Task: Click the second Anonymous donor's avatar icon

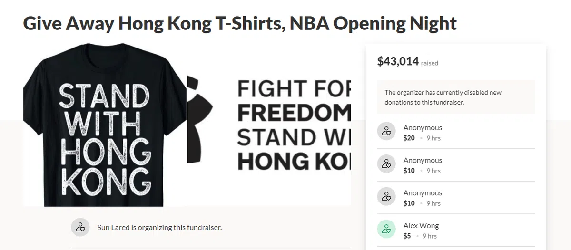Action: click(x=386, y=164)
